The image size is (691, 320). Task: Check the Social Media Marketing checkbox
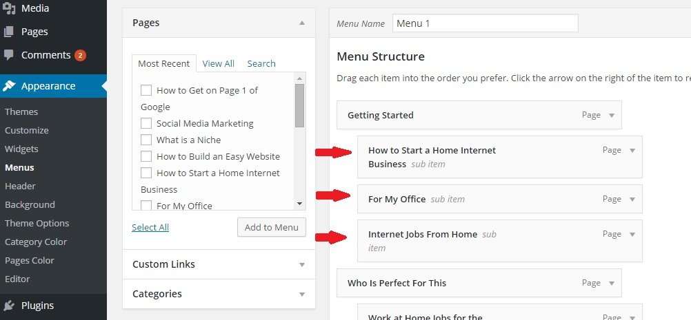point(146,123)
